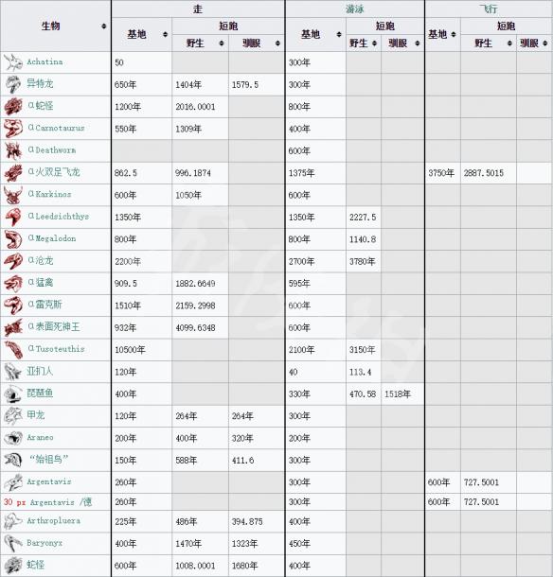Click the α Tusoteuthis squid icon
Viewport: 553px width, 577px height.
click(13, 350)
